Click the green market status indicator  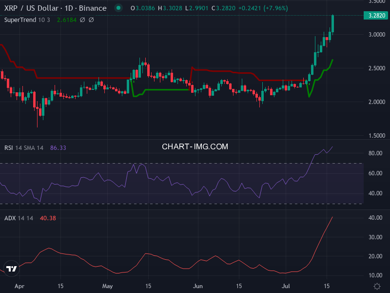click(118, 8)
